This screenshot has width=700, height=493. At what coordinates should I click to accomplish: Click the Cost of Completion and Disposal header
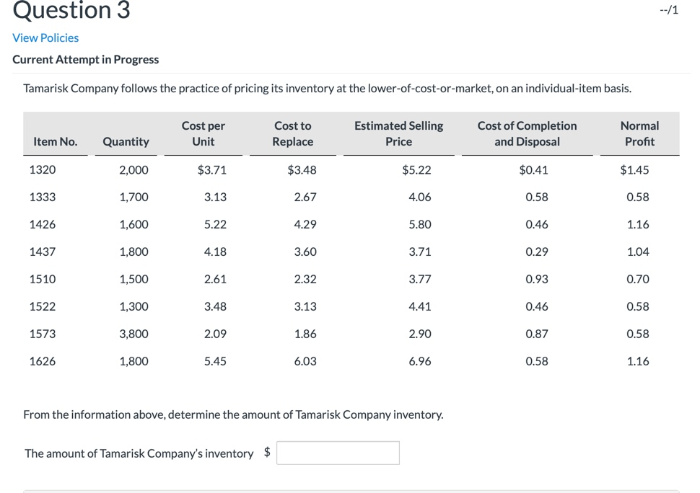(527, 133)
